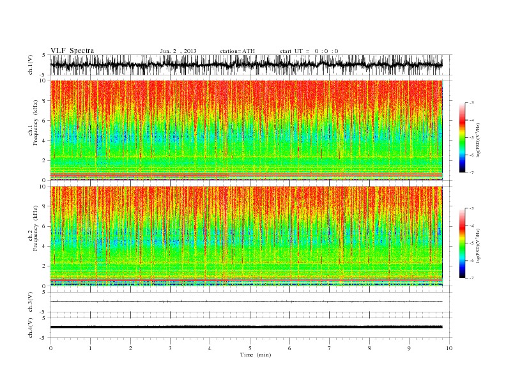This screenshot has height=391, width=506.
Task: Click the "Time (min)" axis title
Action: click(256, 355)
